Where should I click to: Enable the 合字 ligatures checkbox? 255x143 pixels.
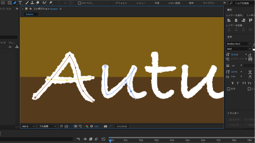point(229,89)
